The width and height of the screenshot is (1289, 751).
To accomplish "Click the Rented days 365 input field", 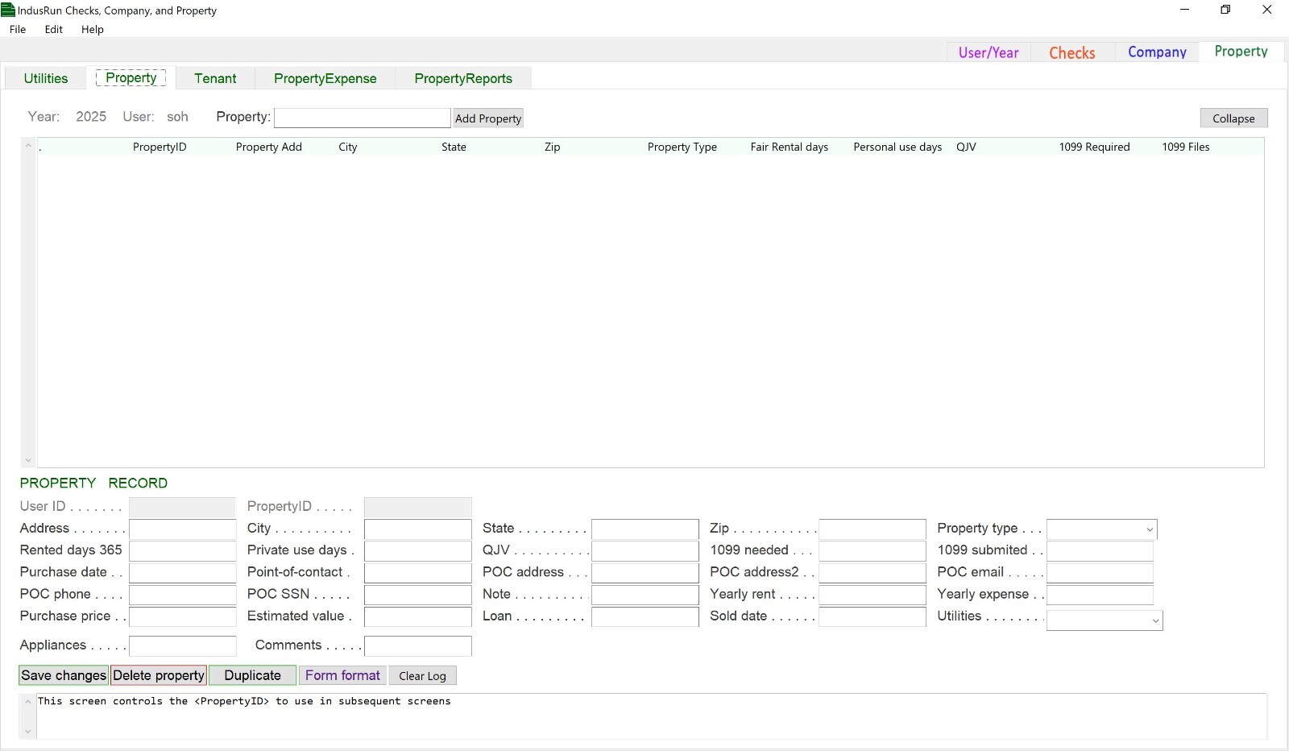I will pyautogui.click(x=183, y=551).
